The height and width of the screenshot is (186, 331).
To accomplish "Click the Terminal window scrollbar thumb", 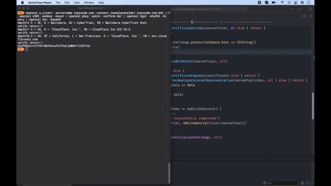I will pyautogui.click(x=169, y=173).
